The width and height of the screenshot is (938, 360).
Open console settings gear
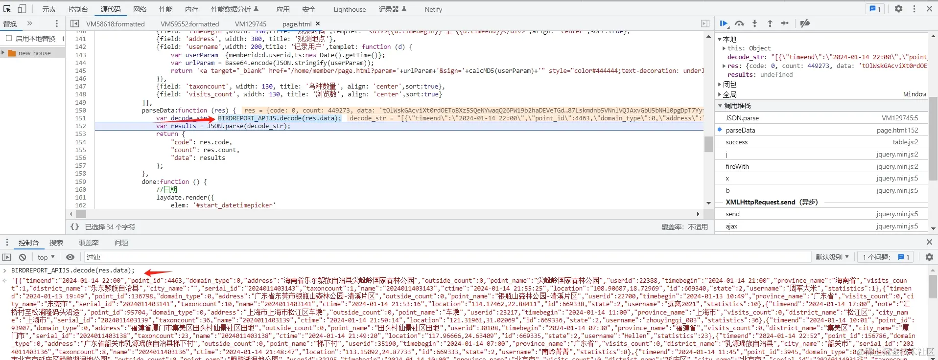click(x=929, y=257)
